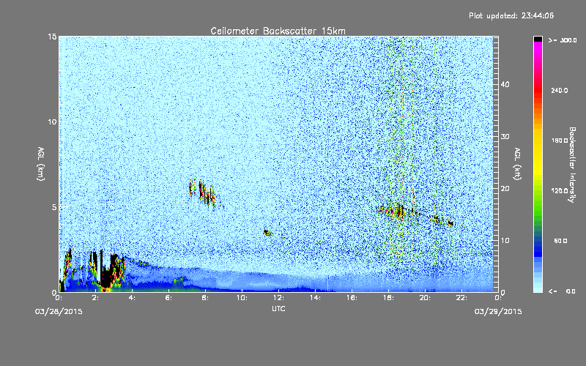Click the start date "03/28/2015"

tap(59, 312)
